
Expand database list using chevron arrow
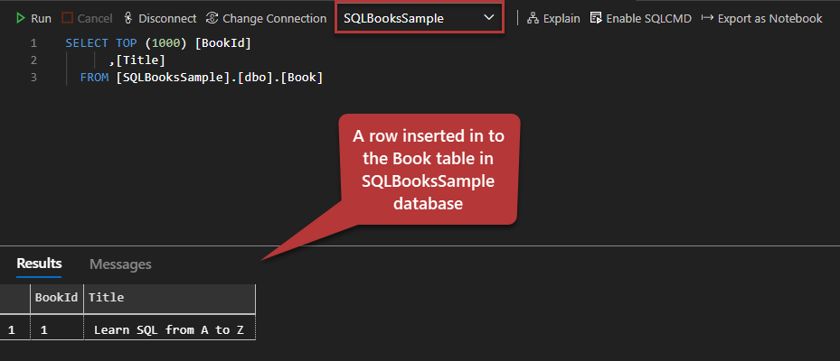[489, 18]
